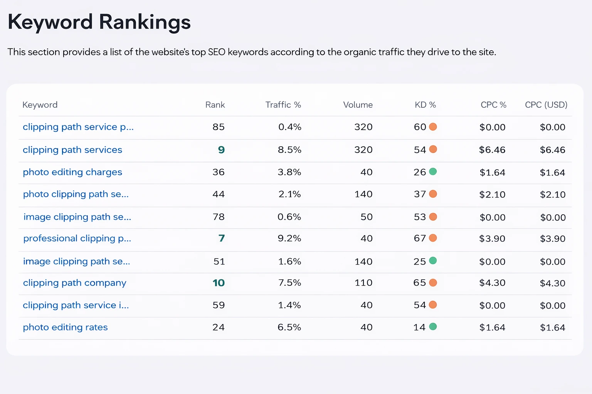Click green KD dot beside value 26
This screenshot has width=592, height=394.
(433, 172)
